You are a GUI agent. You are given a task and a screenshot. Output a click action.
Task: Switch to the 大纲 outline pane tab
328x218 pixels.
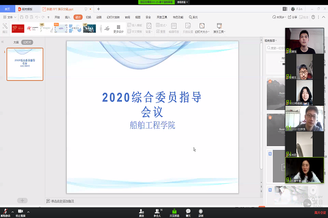[x=16, y=42]
